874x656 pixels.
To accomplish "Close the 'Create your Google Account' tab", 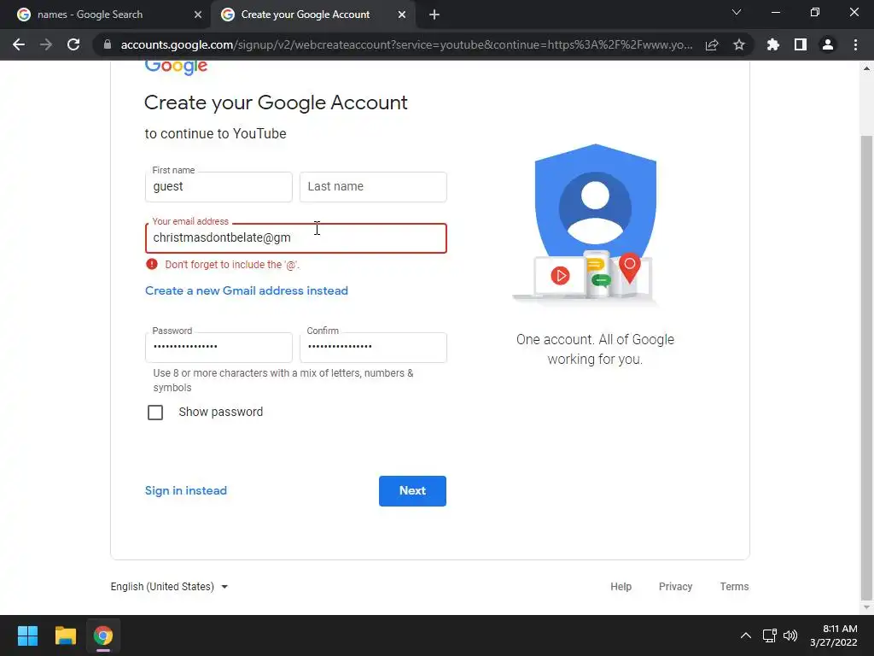I will click(402, 15).
